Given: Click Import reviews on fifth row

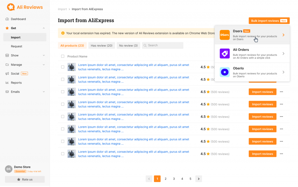Looking at the screenshot, I should point(262,117).
